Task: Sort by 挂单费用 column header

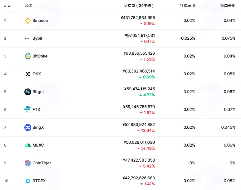Action: (x=188, y=6)
